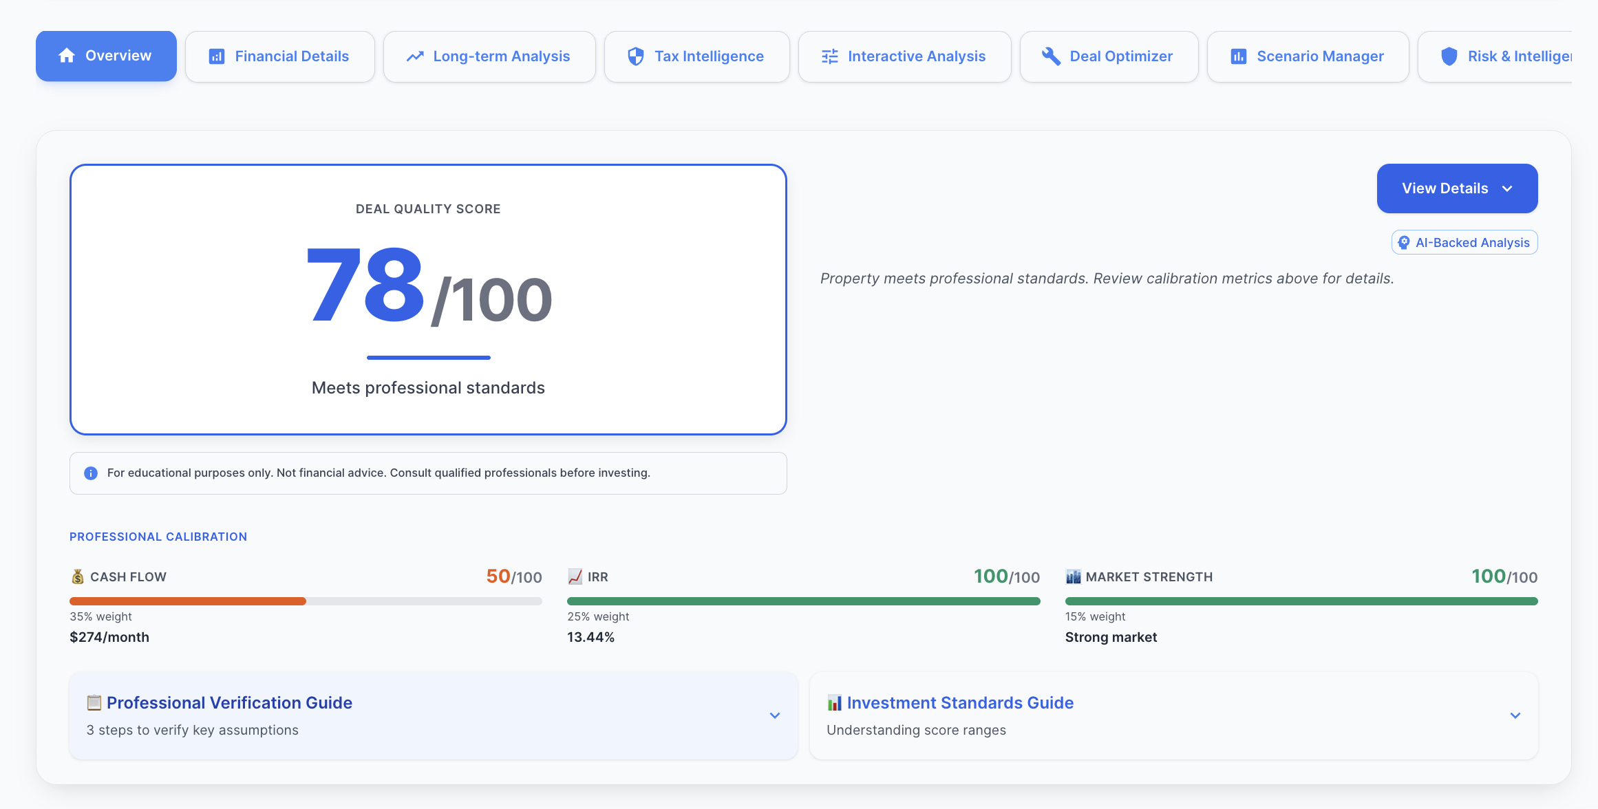The image size is (1598, 809).
Task: Click the AI-Backed Analysis badge
Action: (1464, 243)
